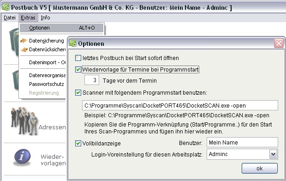This screenshot has width=286, height=181.
Task: Open the Adminc combo box
Action: click(242, 154)
